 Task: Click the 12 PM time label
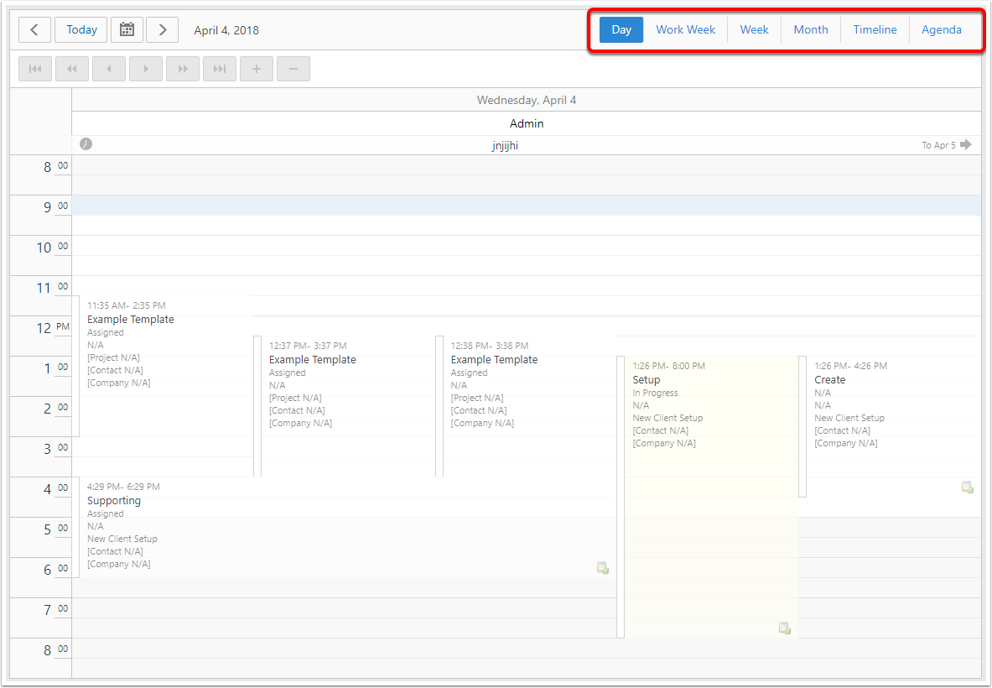pos(53,328)
